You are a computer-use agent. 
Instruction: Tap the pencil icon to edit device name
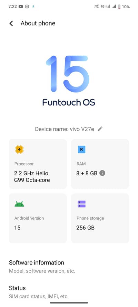100,129
